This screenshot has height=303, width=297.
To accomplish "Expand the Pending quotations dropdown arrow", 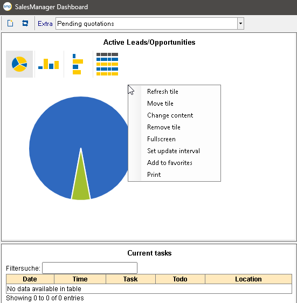I will click(x=240, y=24).
